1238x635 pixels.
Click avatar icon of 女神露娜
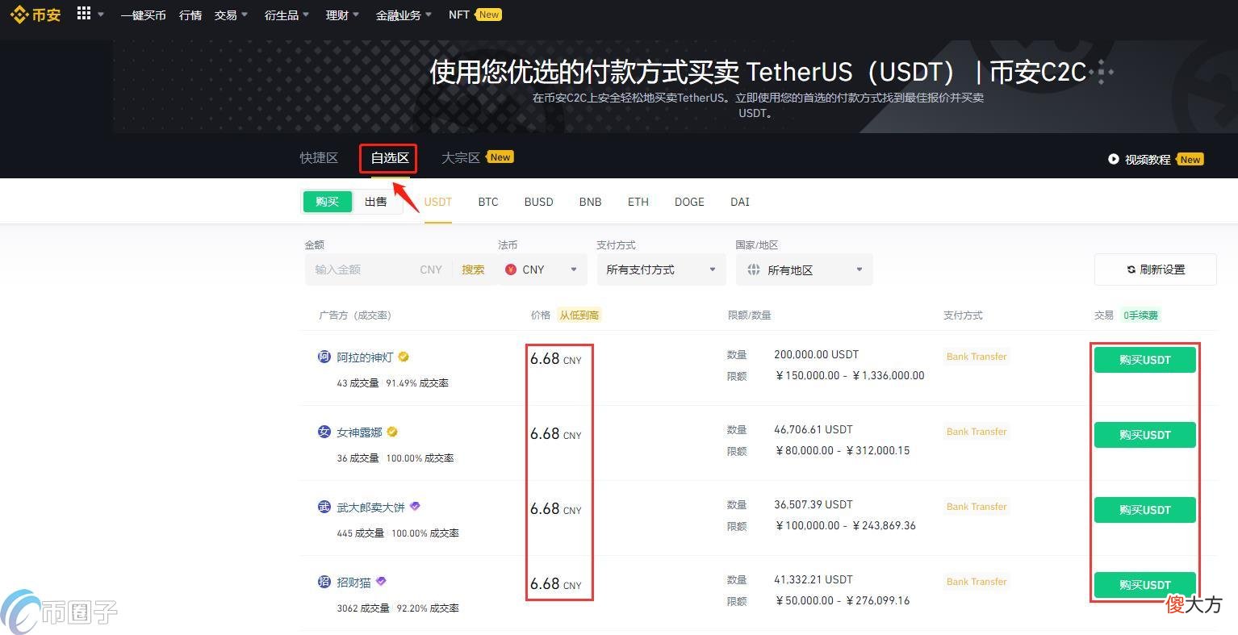(x=324, y=432)
